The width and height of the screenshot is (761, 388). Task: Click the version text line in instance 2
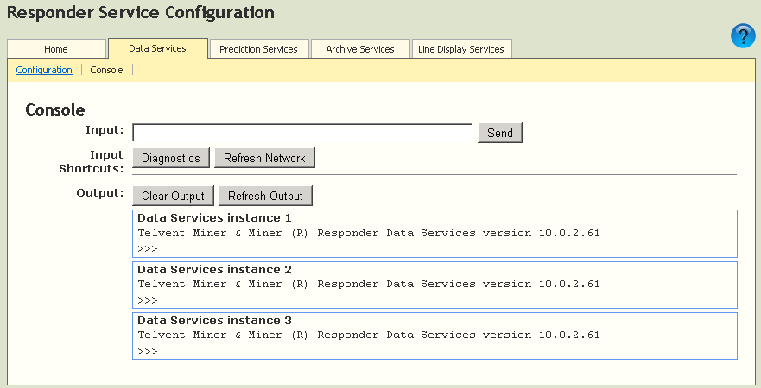click(368, 284)
